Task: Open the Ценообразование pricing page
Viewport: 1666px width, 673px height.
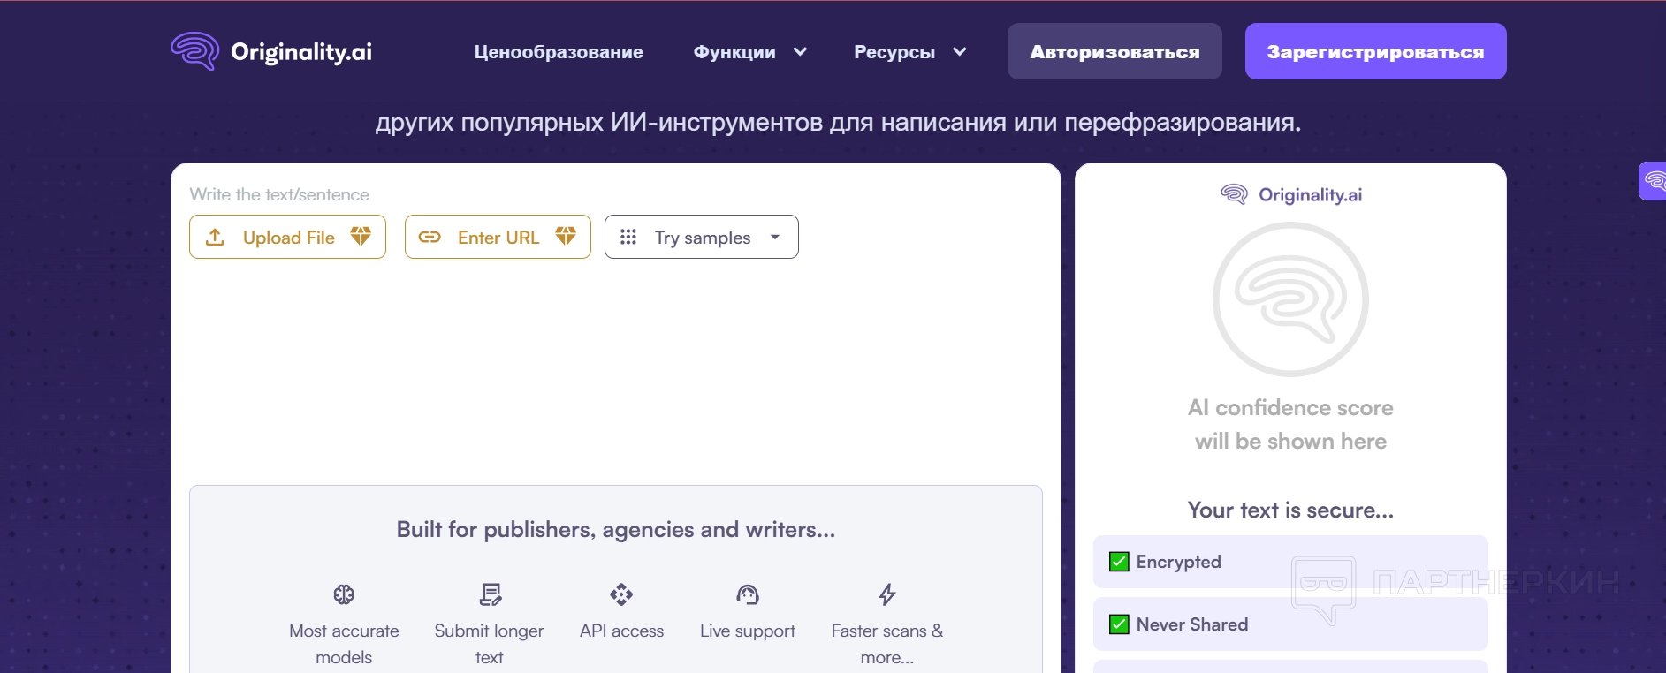Action: pos(559,52)
